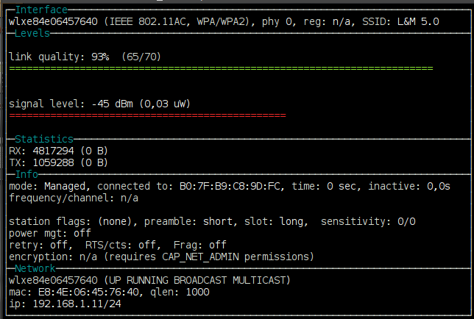Click the power mgt off line
Screen dimensions: 474x319
click(50, 233)
